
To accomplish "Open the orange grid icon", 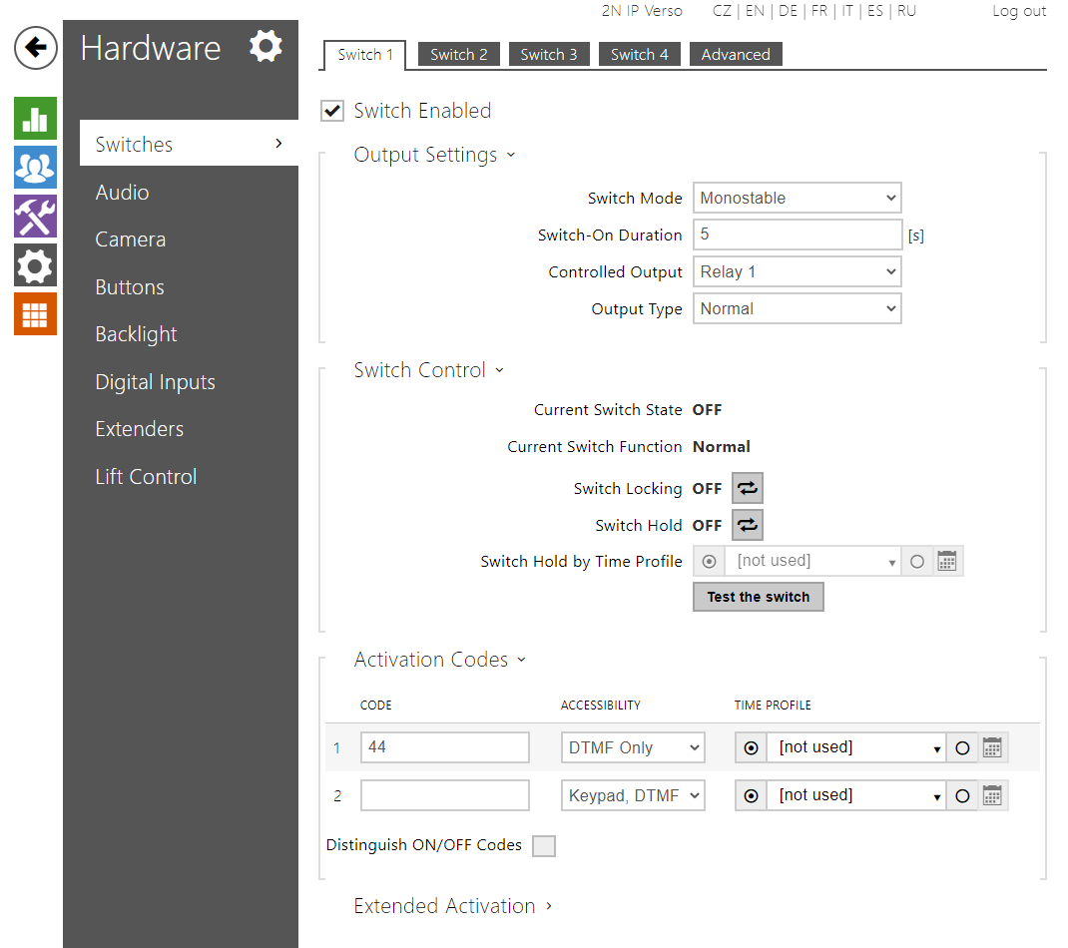I will point(35,314).
